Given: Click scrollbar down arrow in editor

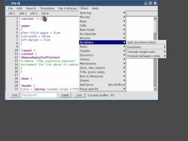Looking at the screenshot, I should [x=155, y=89].
